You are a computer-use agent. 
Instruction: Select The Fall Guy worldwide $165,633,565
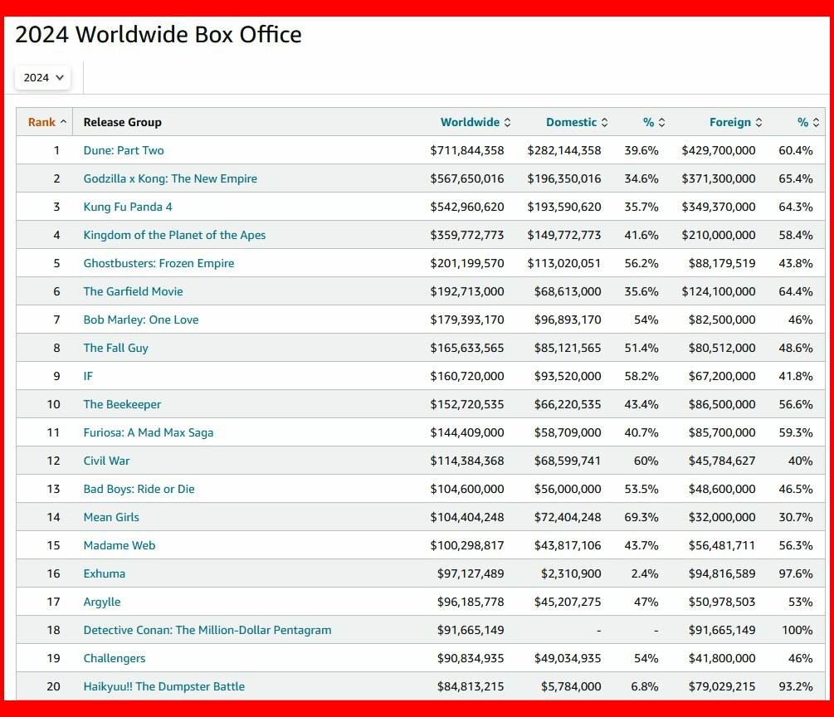tap(467, 348)
